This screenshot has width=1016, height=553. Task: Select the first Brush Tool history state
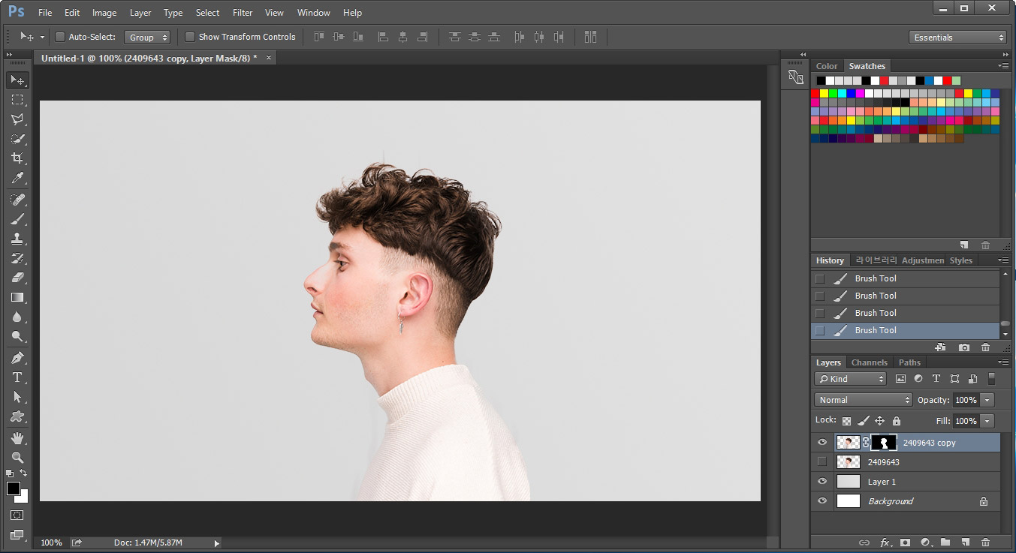pyautogui.click(x=906, y=278)
